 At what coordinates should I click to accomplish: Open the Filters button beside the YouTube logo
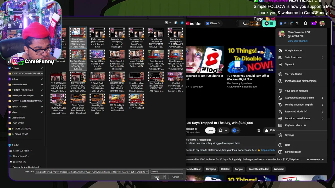(x=213, y=23)
